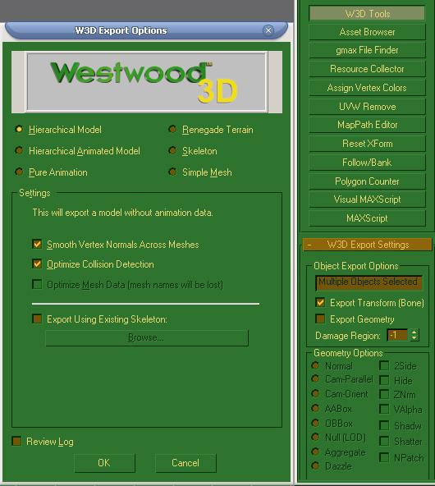The image size is (435, 486).
Task: Choose the Renegade Terrain export type
Action: [211, 129]
